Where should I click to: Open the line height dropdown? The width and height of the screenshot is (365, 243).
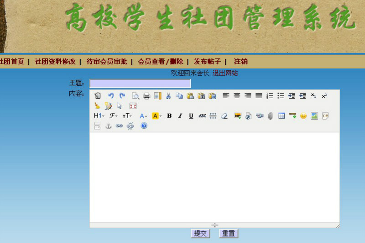pyautogui.click(x=213, y=116)
